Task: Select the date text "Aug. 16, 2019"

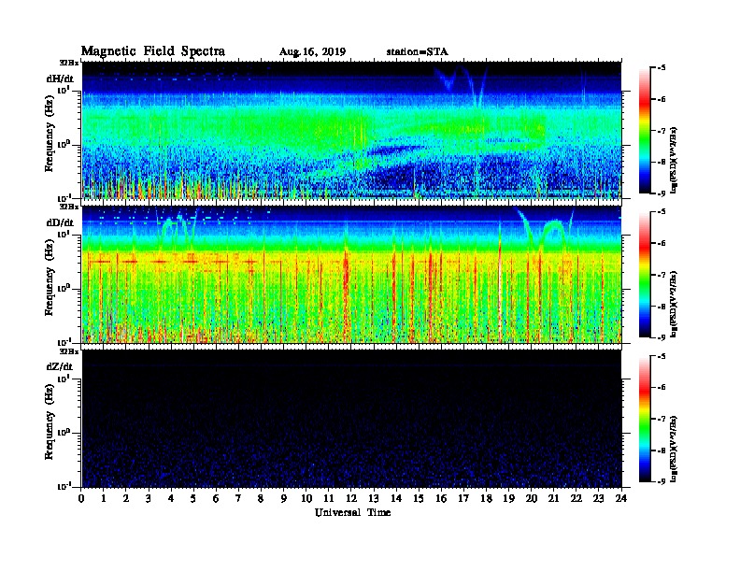Action: tap(312, 52)
